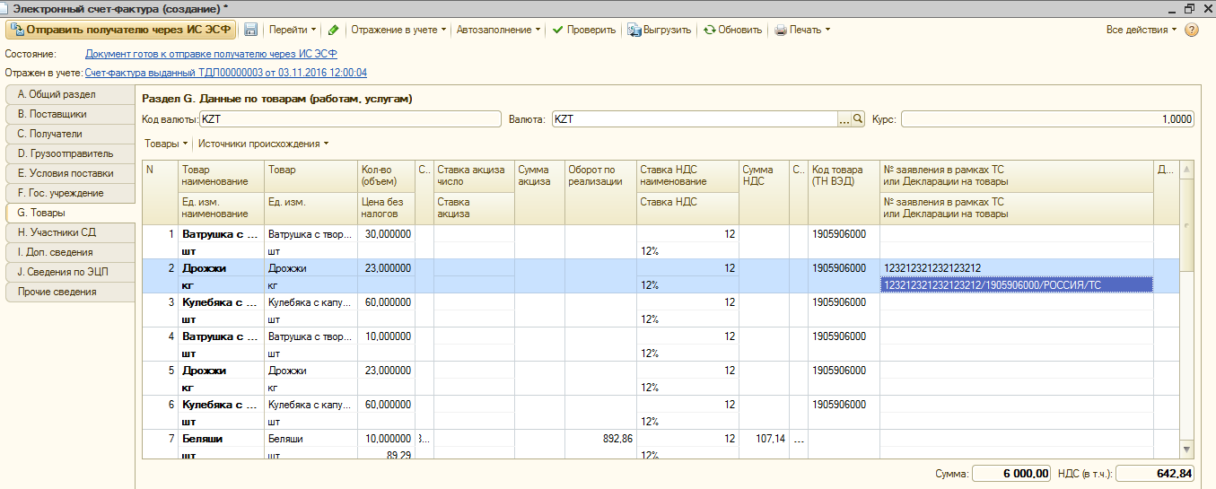Click the Код валюты input field
The width and height of the screenshot is (1216, 489).
click(x=350, y=119)
